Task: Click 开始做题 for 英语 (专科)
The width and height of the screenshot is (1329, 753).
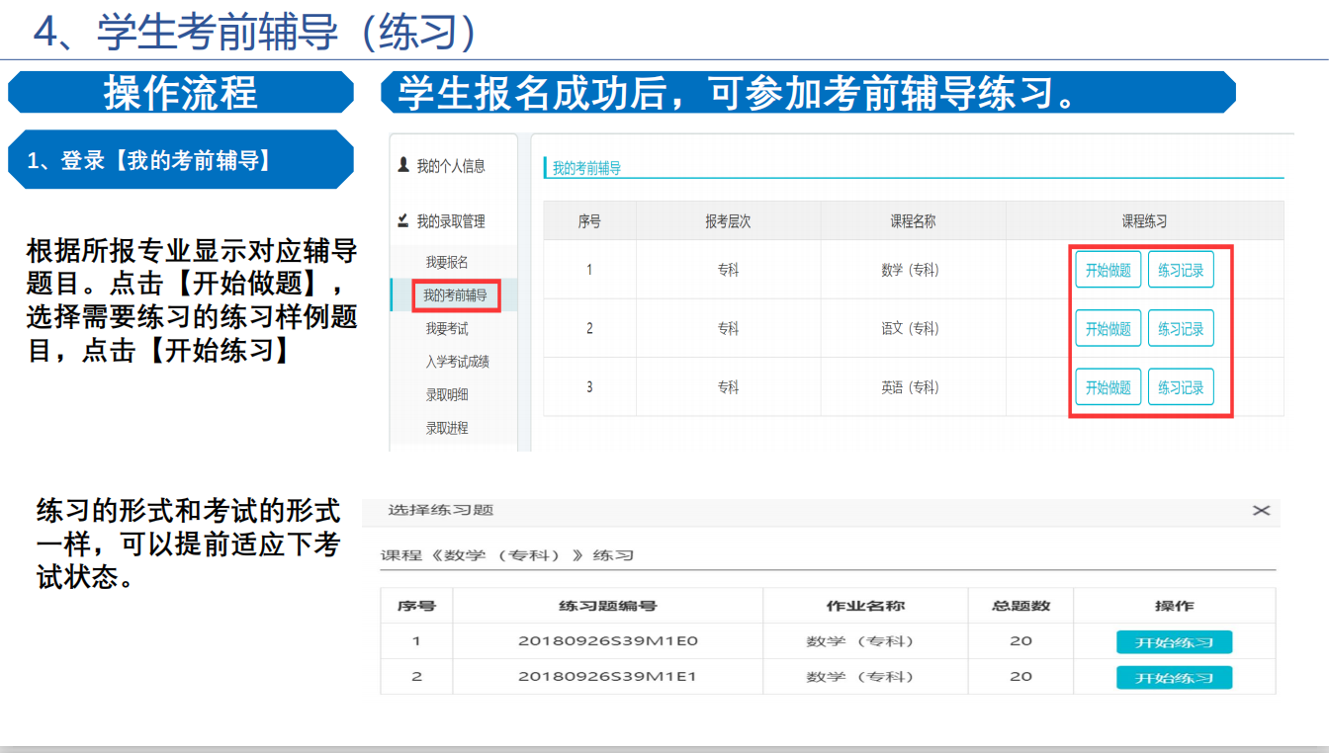Action: point(1108,387)
